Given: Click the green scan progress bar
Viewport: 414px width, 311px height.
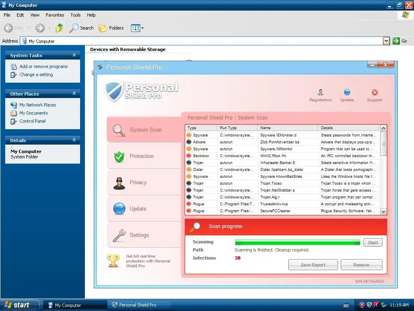Looking at the screenshot, I should (297, 243).
